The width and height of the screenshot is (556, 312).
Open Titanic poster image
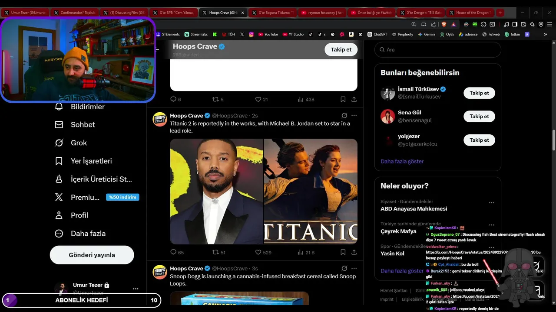point(311,191)
